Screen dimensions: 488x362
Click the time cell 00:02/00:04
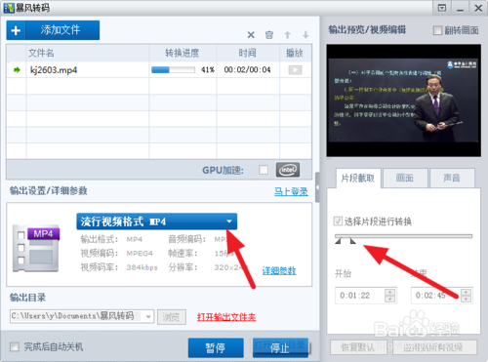[x=247, y=70]
